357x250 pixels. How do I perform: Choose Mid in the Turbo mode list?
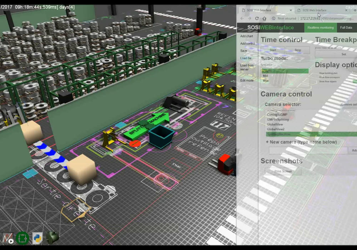point(265,76)
